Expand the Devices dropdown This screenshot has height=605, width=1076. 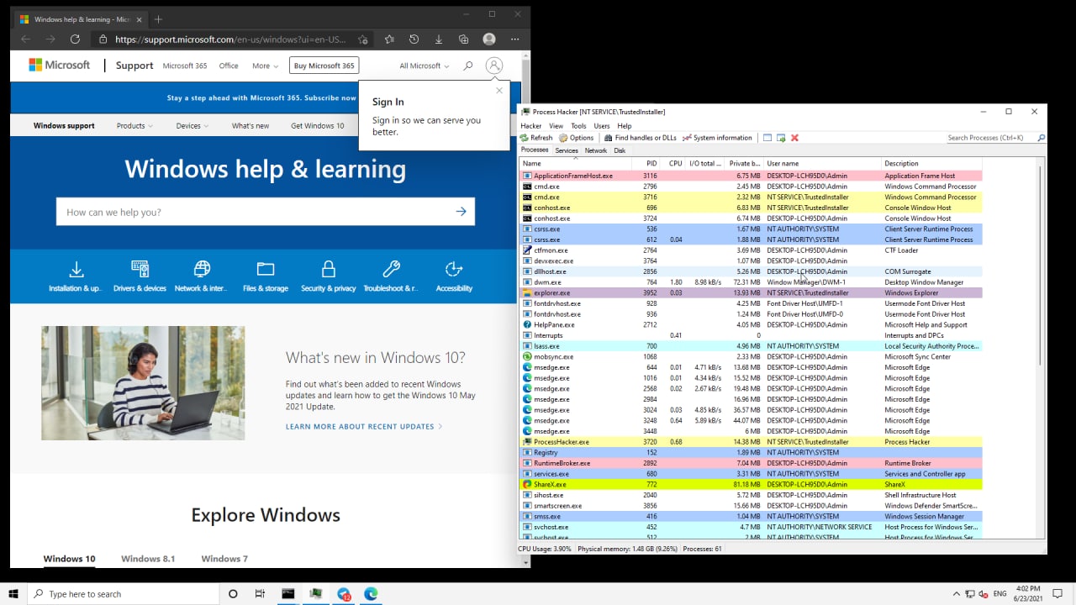[x=193, y=126]
